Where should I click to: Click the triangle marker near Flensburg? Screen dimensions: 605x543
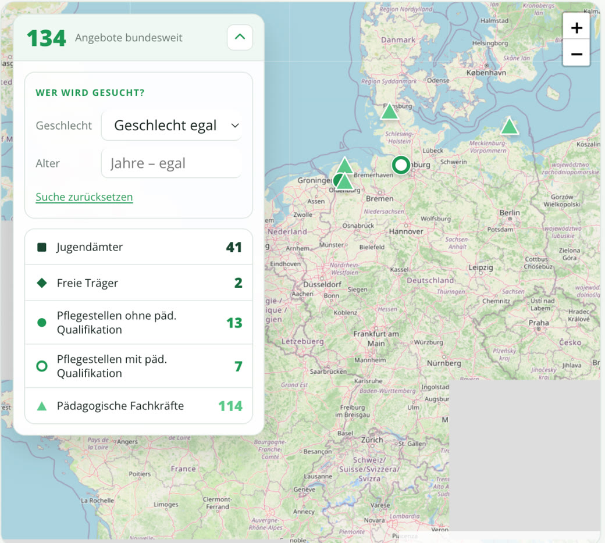(389, 112)
